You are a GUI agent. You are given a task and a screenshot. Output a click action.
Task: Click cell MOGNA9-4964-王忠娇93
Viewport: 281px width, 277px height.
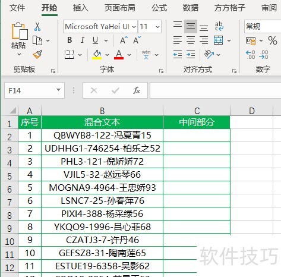tap(102, 188)
